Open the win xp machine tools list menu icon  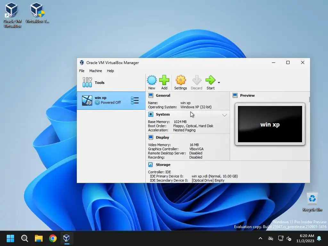click(x=135, y=100)
